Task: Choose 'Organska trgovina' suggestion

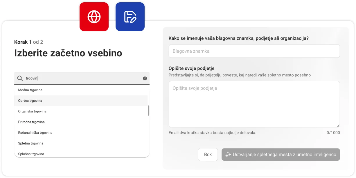Action: tap(81, 111)
